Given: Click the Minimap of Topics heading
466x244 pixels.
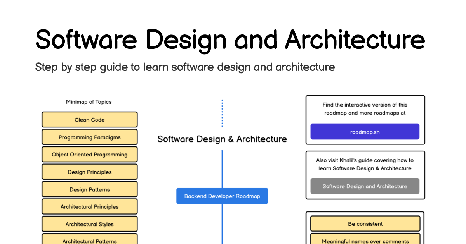Looking at the screenshot, I should [x=89, y=102].
